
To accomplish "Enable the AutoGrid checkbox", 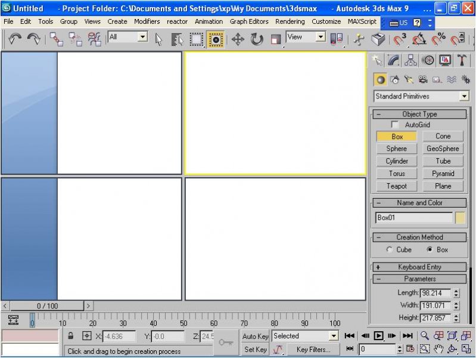I will coord(394,125).
